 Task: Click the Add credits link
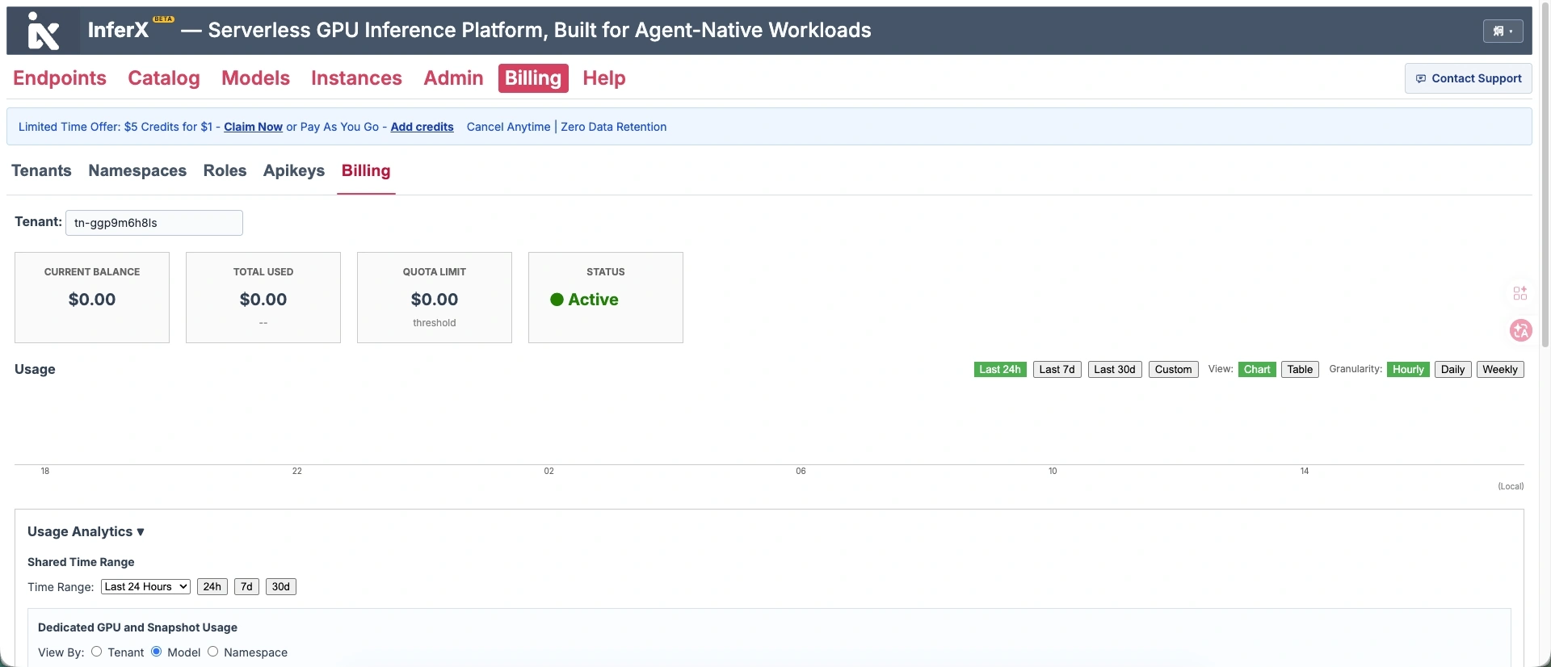point(422,127)
